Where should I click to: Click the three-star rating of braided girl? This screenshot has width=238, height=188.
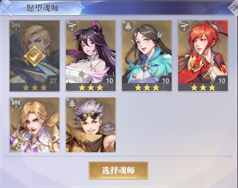point(147,87)
